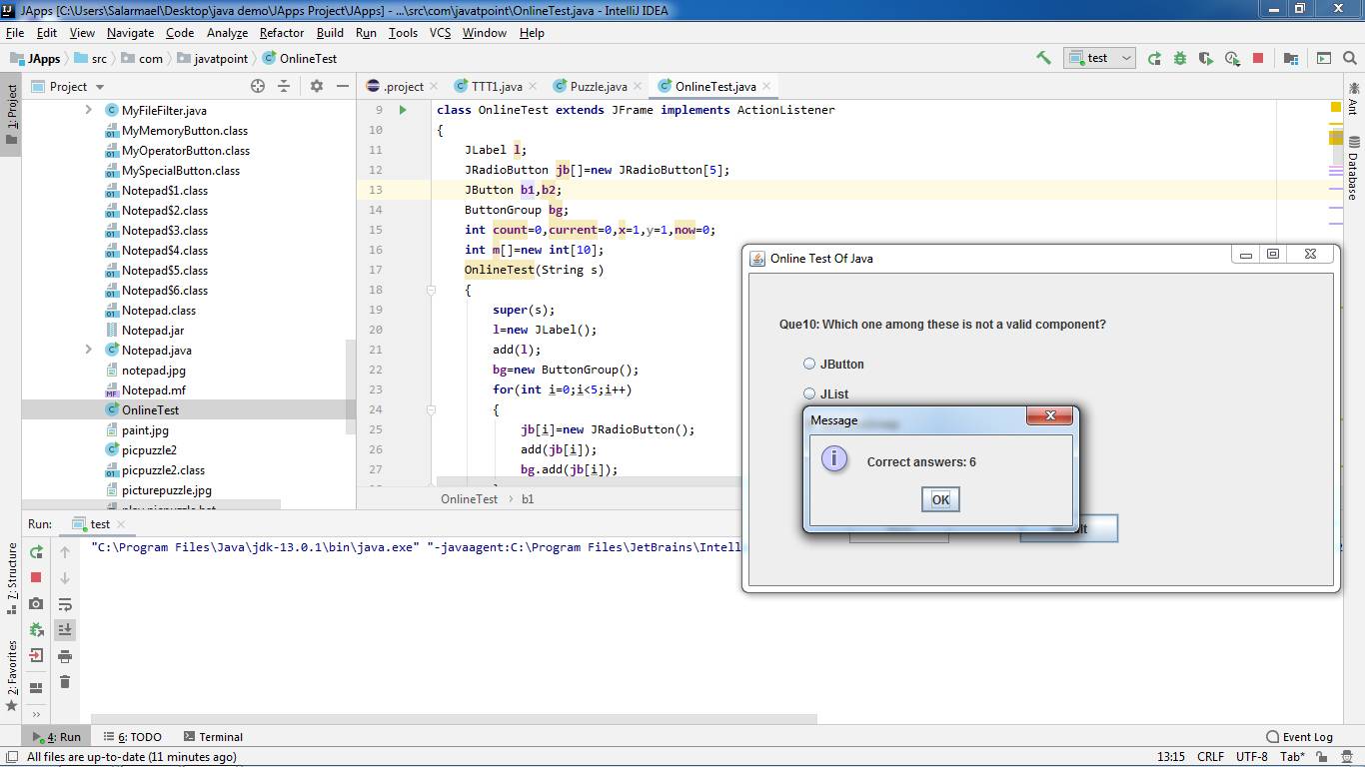Open the Ant side tool window

click(1353, 100)
